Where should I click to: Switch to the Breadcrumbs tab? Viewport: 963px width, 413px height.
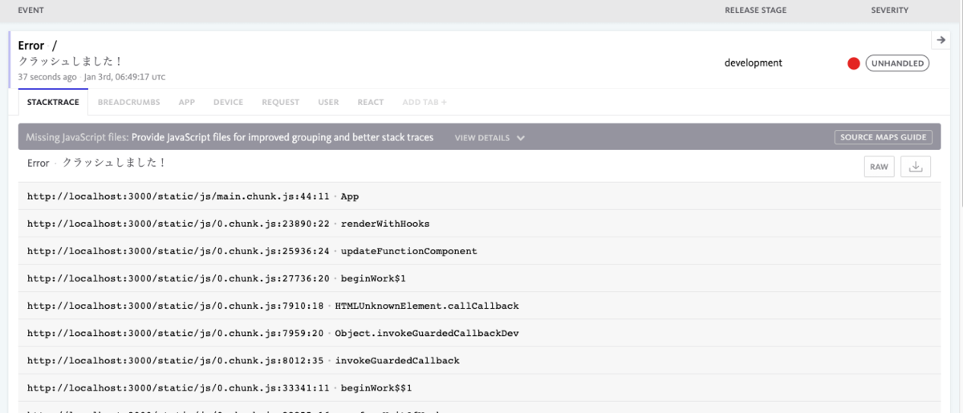pyautogui.click(x=128, y=103)
